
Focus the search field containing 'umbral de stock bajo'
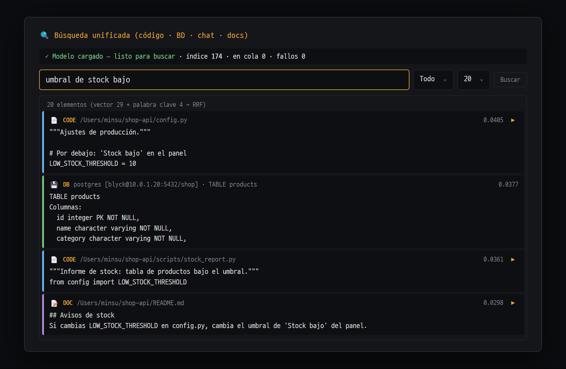pyautogui.click(x=224, y=80)
